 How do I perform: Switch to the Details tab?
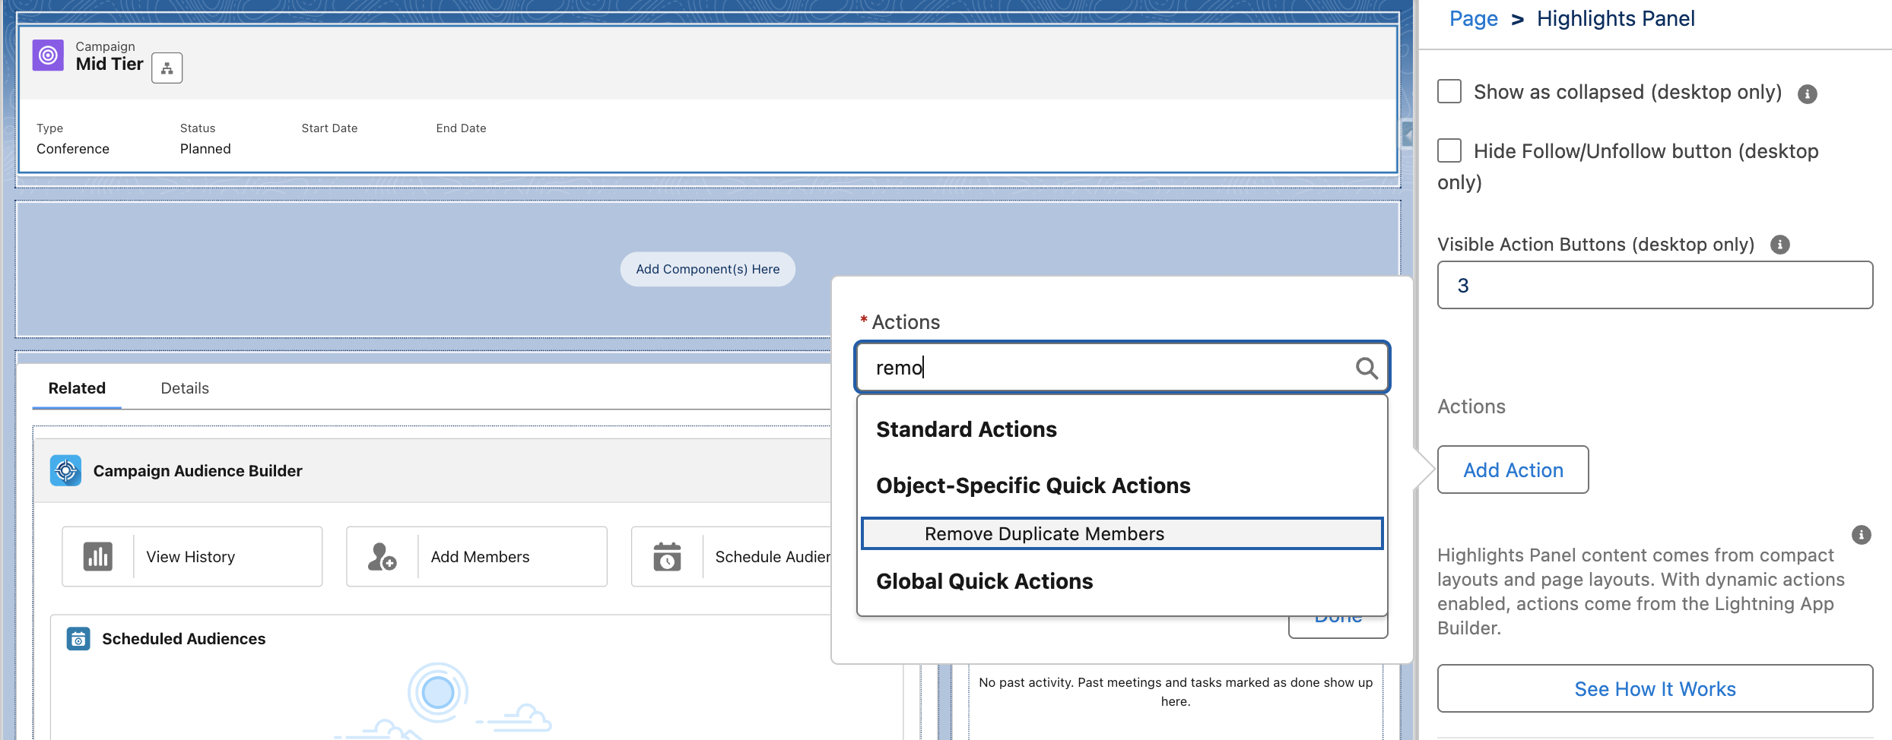point(185,388)
